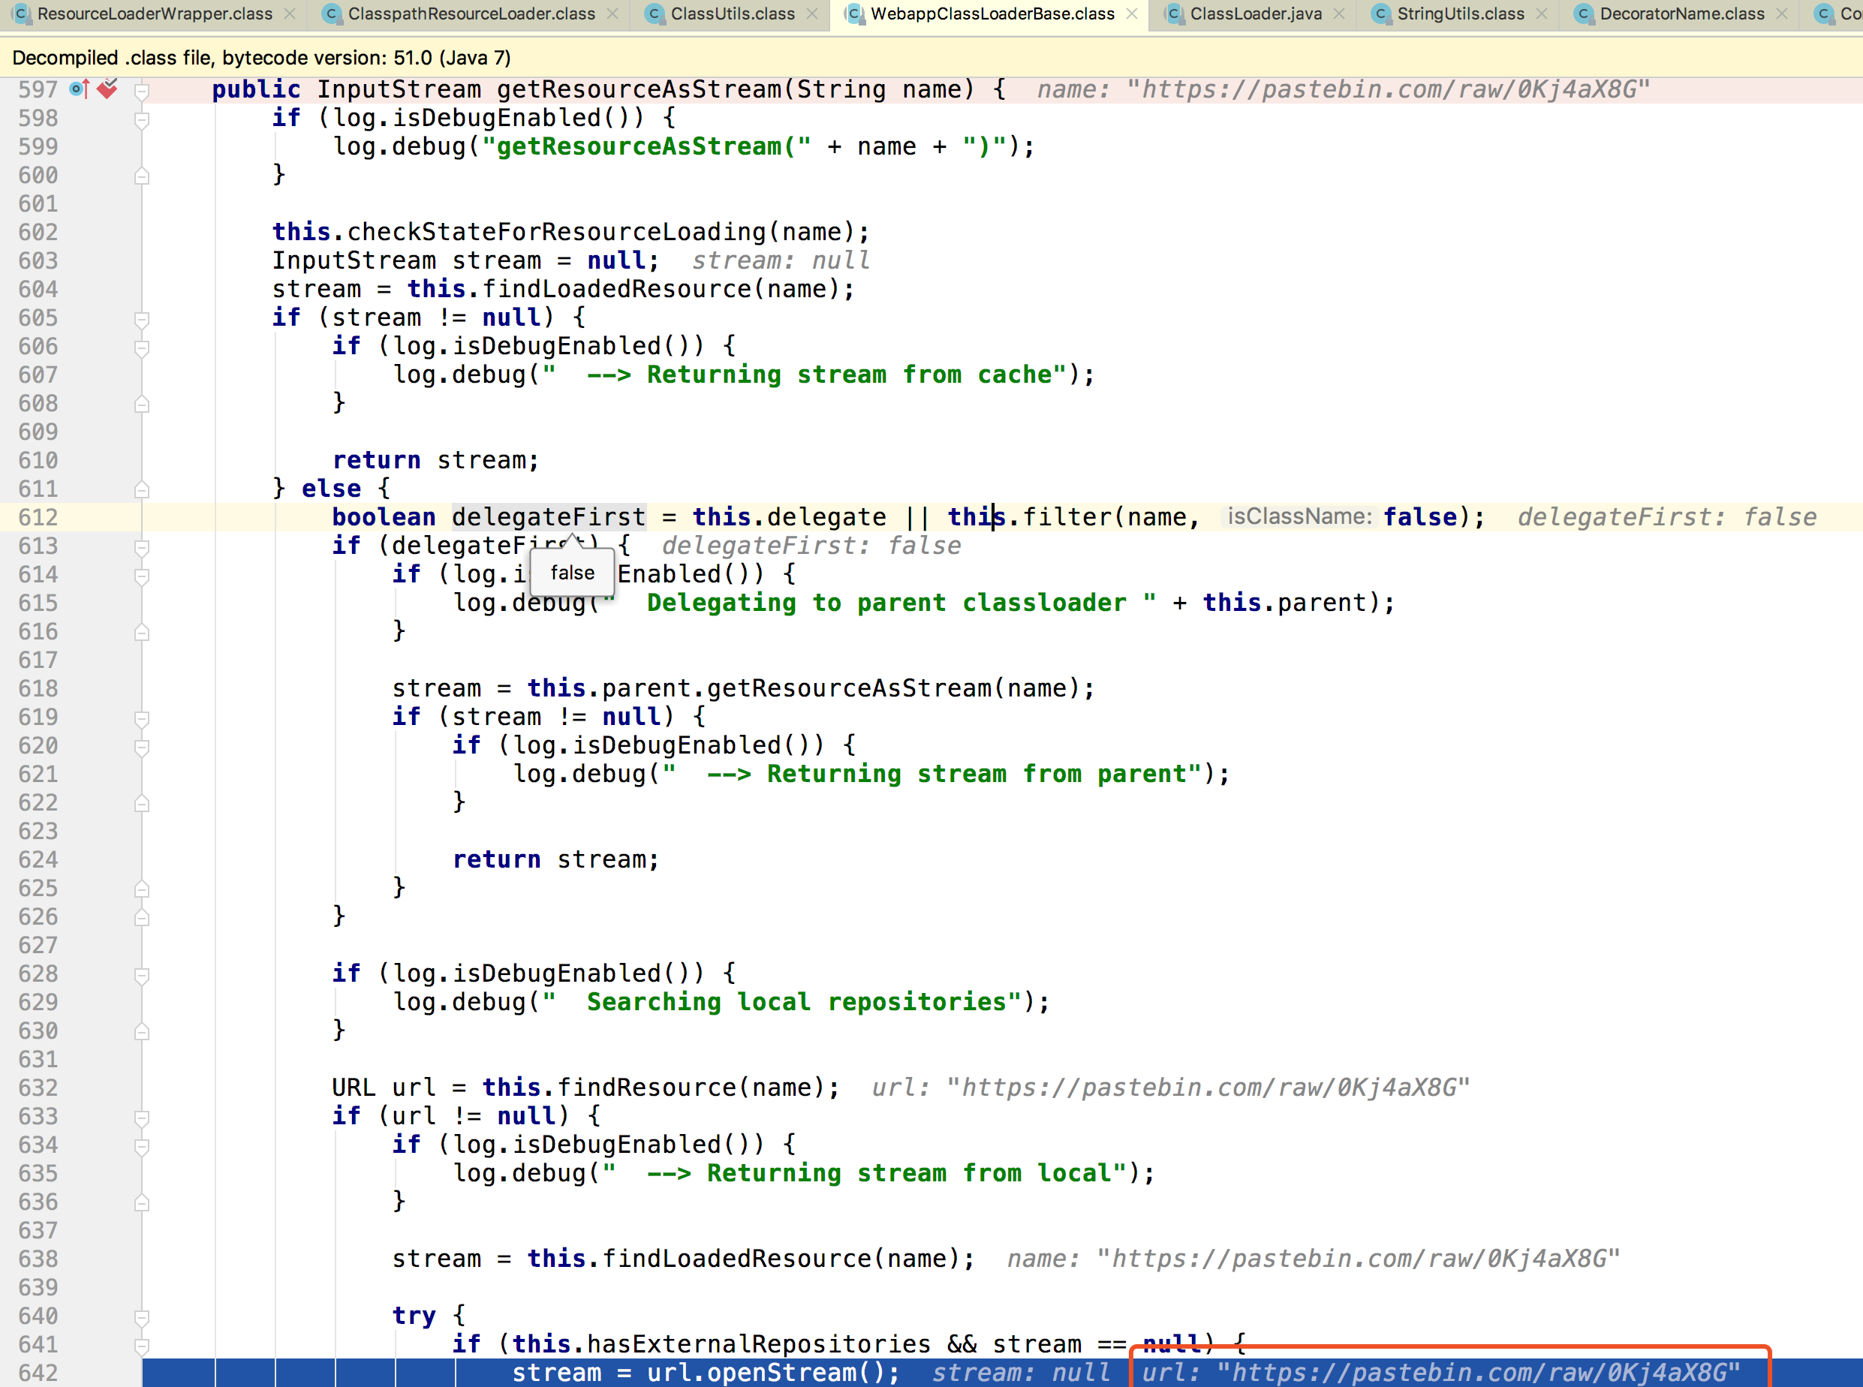Viewport: 1863px width, 1387px height.
Task: Close the WebappClassLoaderBase.class tab
Action: point(1132,14)
